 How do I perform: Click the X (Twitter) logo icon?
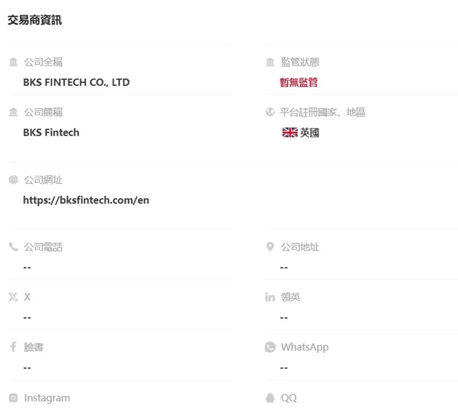[13, 297]
